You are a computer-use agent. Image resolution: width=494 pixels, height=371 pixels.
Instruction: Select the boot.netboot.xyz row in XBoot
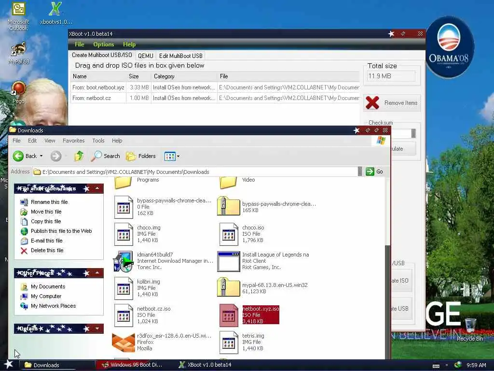[215, 87]
